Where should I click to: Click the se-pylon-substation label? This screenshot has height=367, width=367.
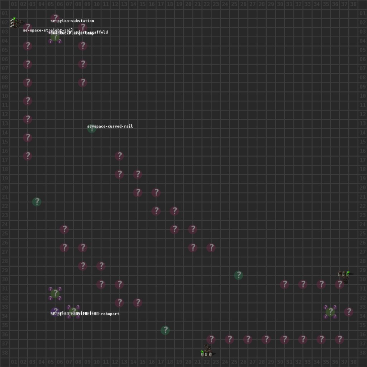click(72, 21)
